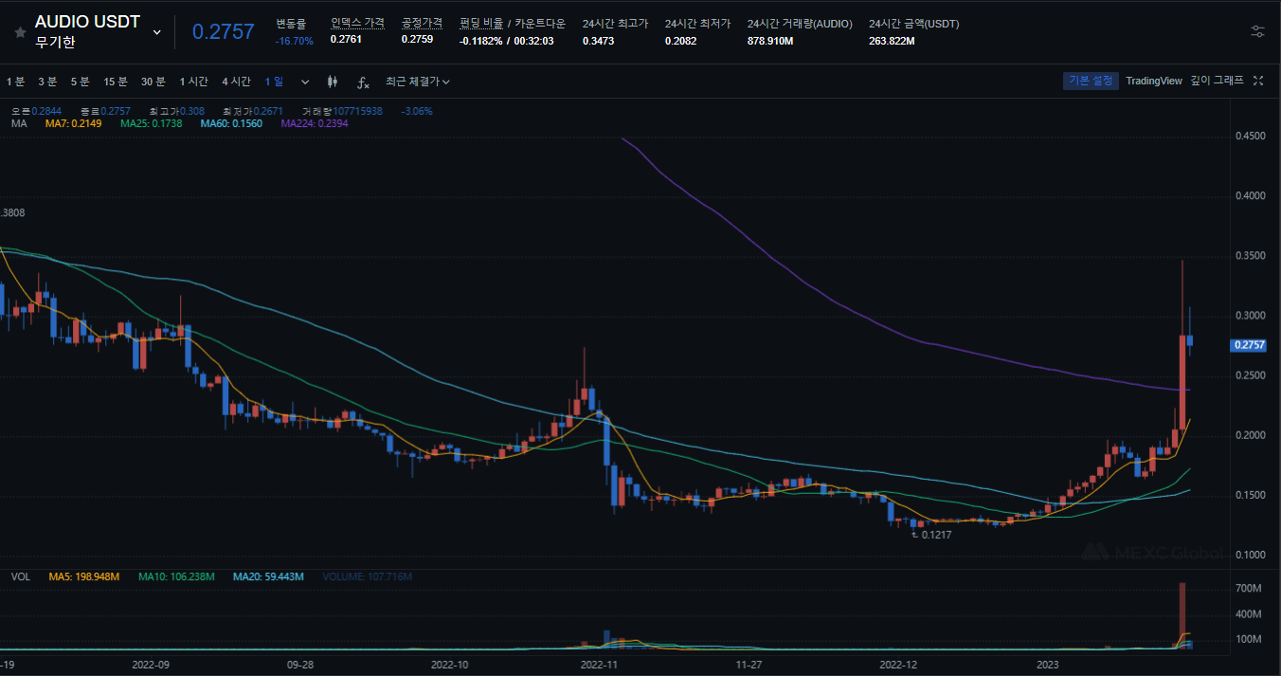Select the 15분 timeframe
The width and height of the screenshot is (1281, 676).
[116, 82]
